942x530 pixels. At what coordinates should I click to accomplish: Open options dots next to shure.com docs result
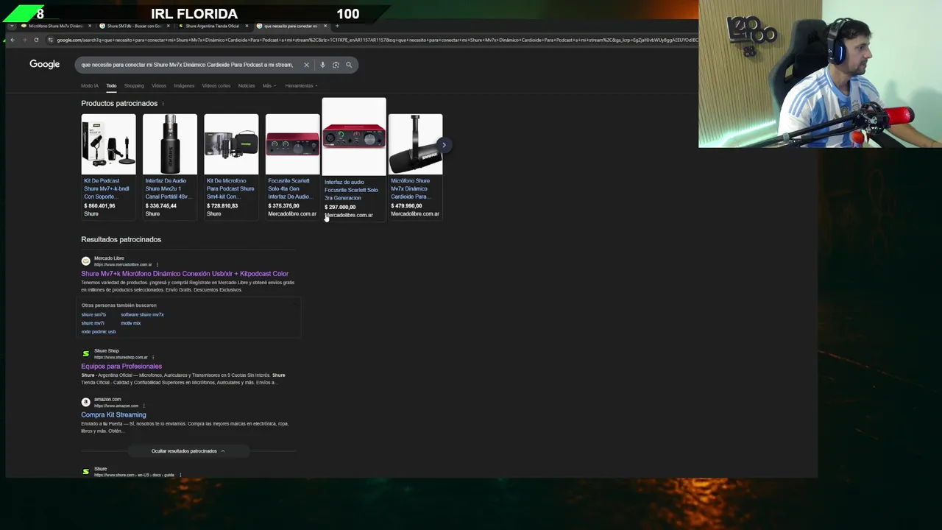[x=180, y=475]
